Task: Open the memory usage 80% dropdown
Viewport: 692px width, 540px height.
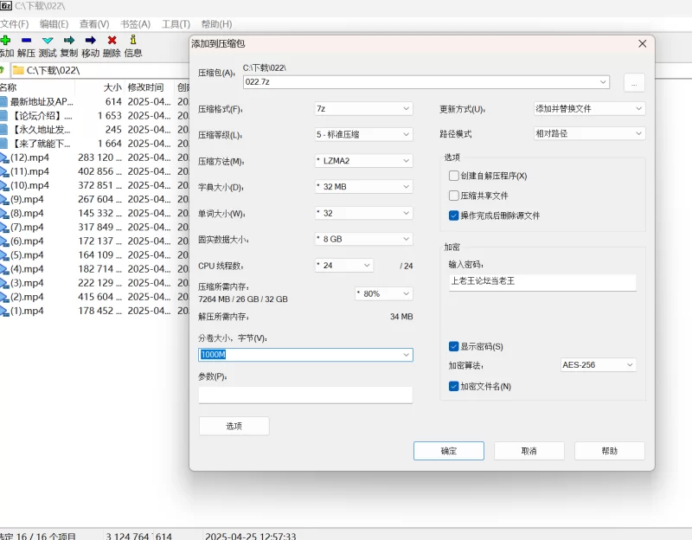Action: (x=383, y=293)
